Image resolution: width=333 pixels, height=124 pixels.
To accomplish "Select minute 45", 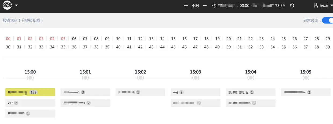I will pyautogui.click(x=173, y=47).
